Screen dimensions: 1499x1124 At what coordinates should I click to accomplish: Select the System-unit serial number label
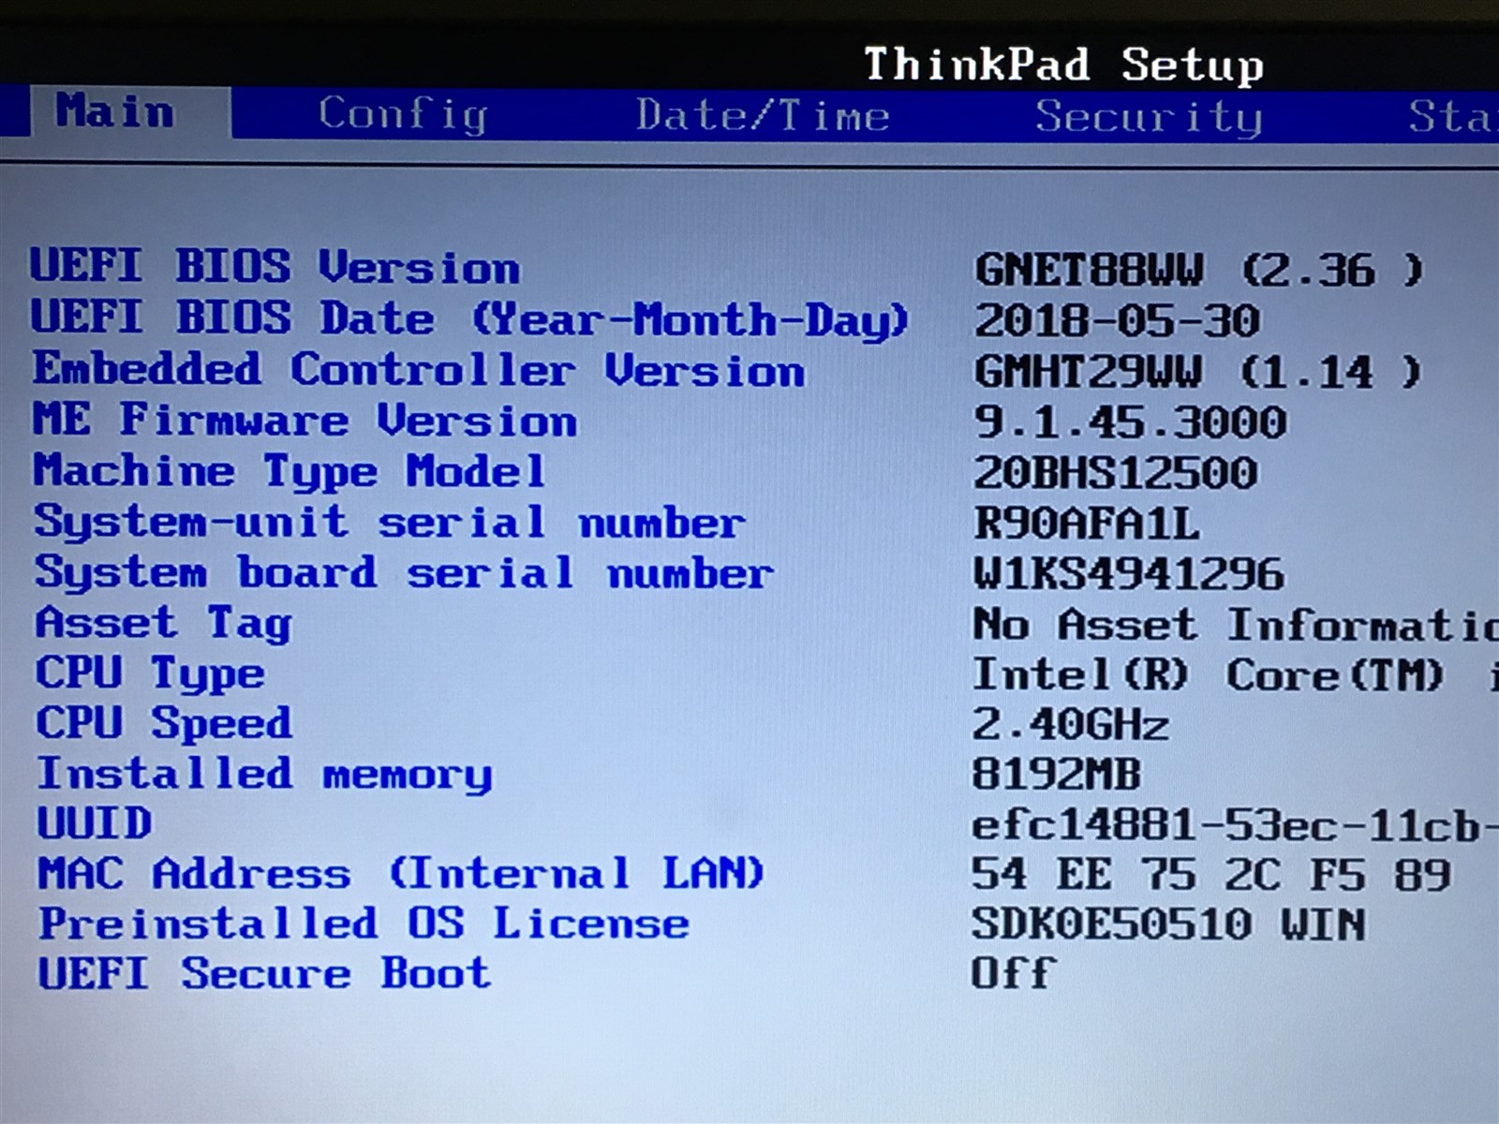tap(391, 522)
